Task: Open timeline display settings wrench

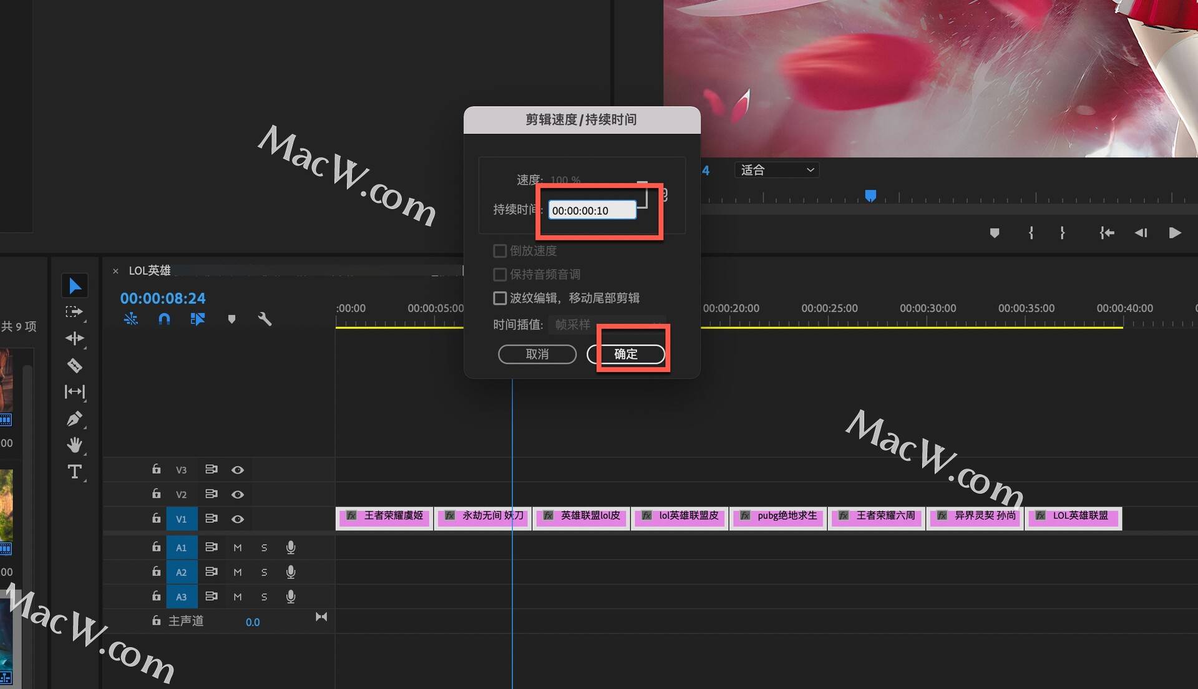Action: click(265, 319)
